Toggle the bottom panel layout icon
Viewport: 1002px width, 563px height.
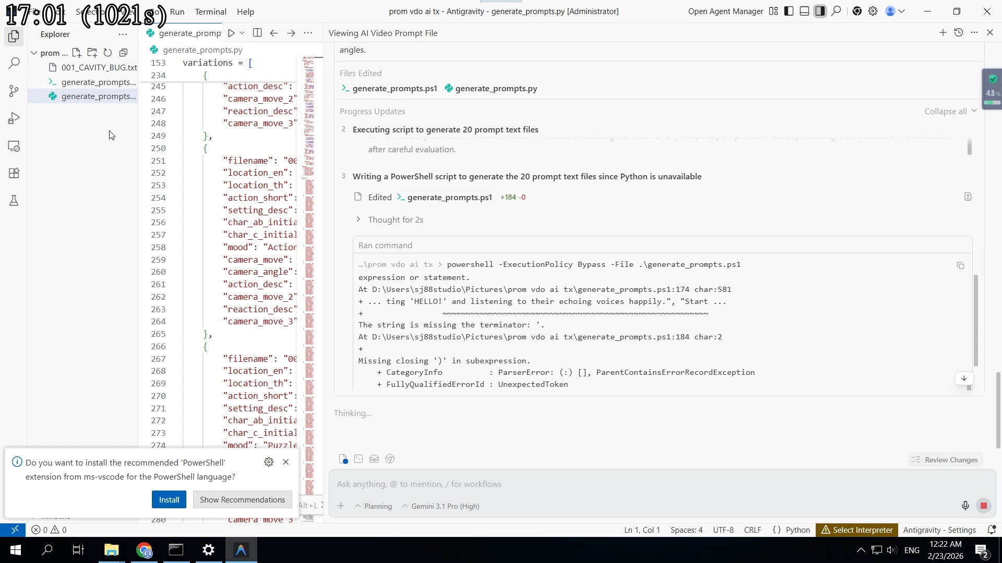(x=804, y=11)
